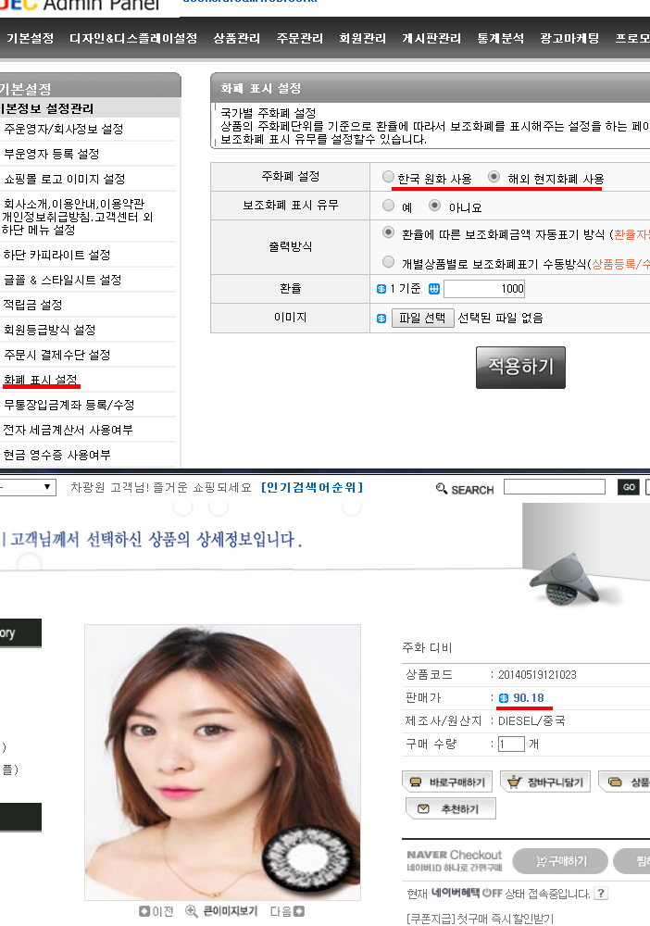Choose the 개별상품별 수동방식 radio option

[x=388, y=261]
